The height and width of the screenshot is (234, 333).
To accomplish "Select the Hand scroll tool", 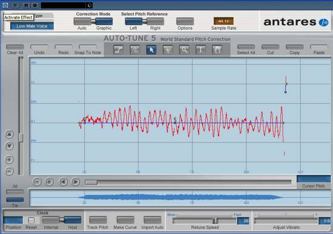I will pos(217,50).
